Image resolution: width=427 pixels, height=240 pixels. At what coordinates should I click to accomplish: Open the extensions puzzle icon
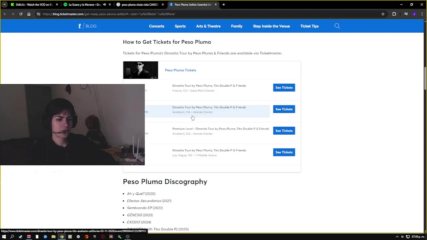click(x=394, y=14)
